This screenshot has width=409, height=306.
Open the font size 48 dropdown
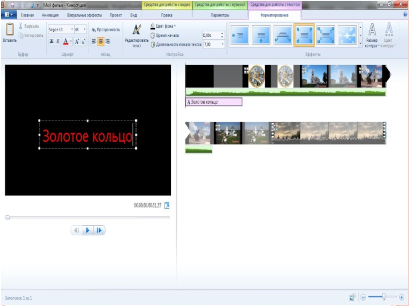click(80, 30)
